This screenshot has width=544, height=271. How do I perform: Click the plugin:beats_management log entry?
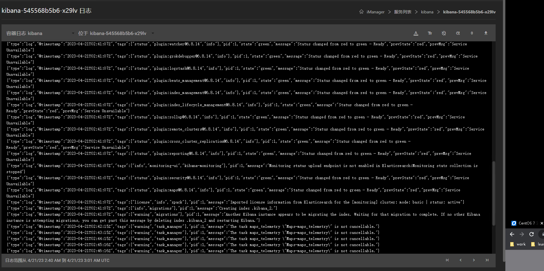click(246, 83)
